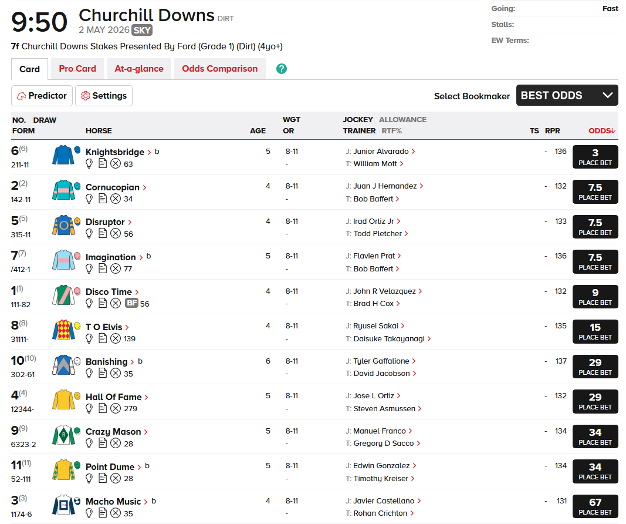The image size is (626, 524).
Task: Expand the arrow next to Imagination
Action: 141,257
